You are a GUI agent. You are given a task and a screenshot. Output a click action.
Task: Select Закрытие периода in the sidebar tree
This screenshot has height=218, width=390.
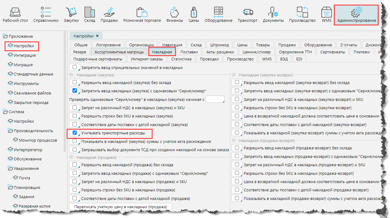point(31,102)
